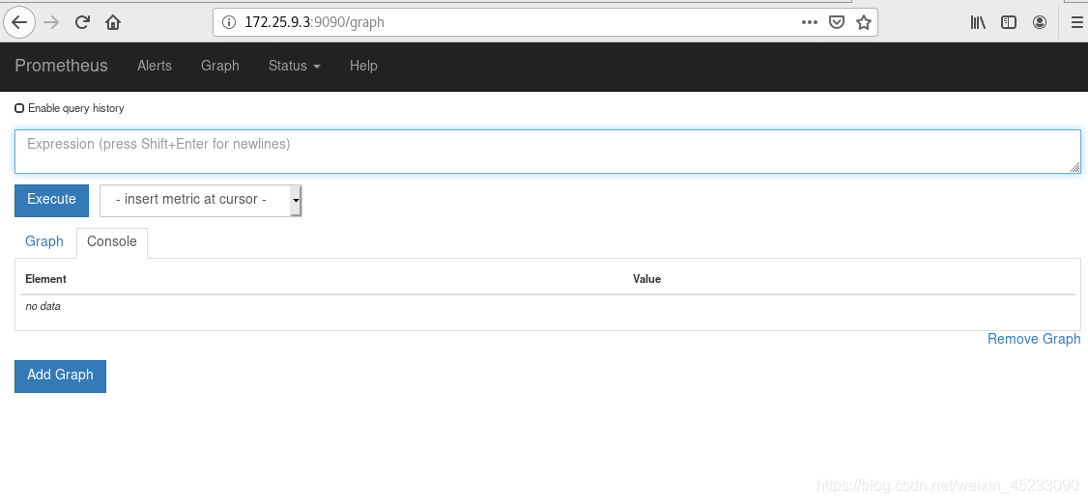Click the Add Graph button
The width and height of the screenshot is (1088, 503).
click(60, 376)
